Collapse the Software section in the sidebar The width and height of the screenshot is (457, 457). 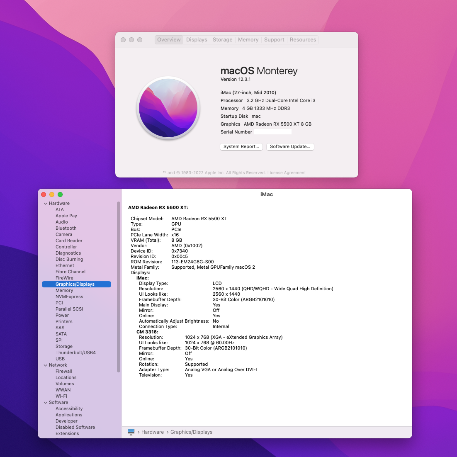coord(46,403)
